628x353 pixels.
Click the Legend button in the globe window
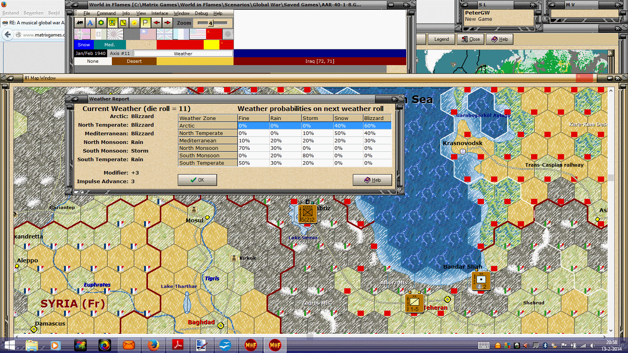(441, 39)
